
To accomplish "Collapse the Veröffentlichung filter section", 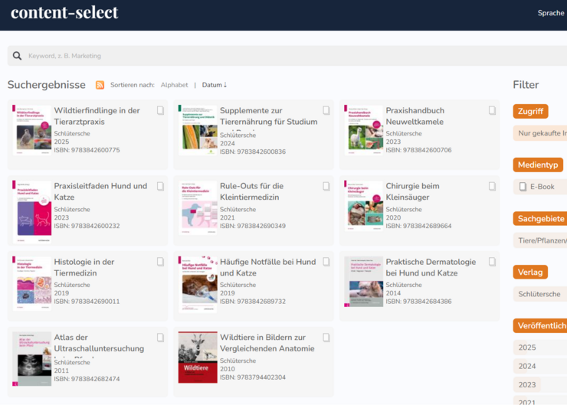I will click(540, 325).
